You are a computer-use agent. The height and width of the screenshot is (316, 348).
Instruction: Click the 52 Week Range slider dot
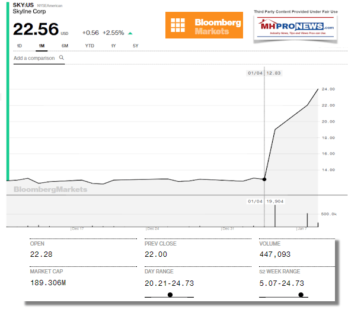[x=301, y=295]
